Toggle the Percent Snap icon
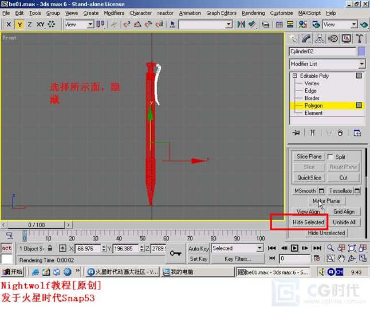This screenshot has width=370, height=309. point(148,24)
